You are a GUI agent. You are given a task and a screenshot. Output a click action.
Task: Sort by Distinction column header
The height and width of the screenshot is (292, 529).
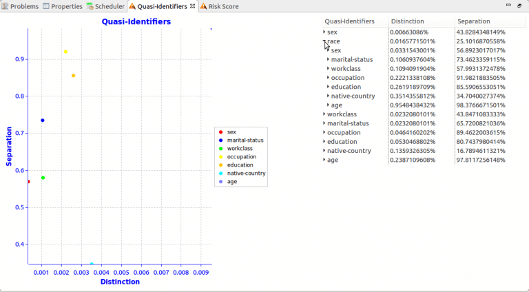click(x=422, y=21)
